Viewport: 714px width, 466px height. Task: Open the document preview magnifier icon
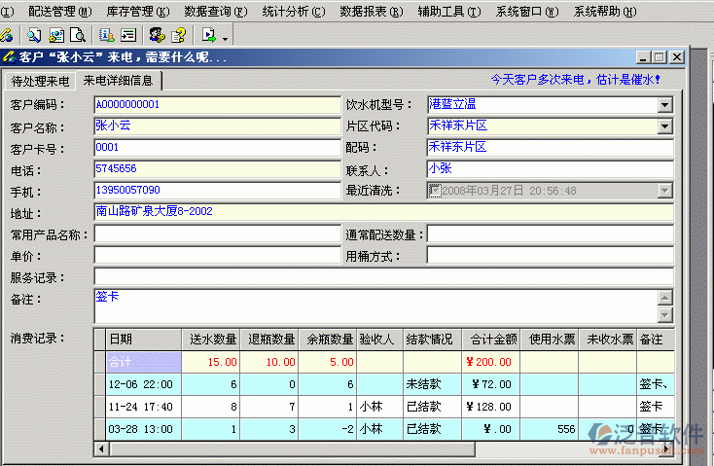click(76, 36)
